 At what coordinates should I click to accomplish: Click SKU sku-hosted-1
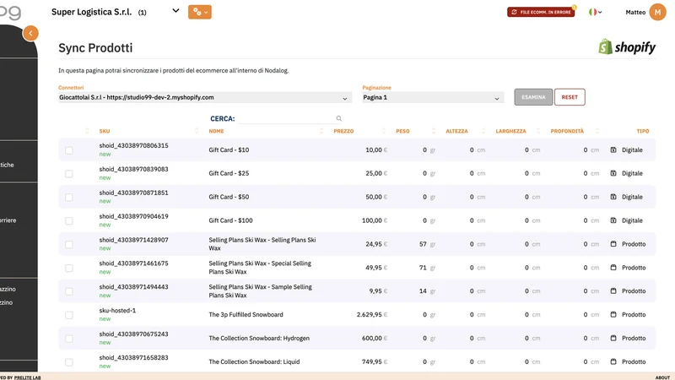point(117,311)
